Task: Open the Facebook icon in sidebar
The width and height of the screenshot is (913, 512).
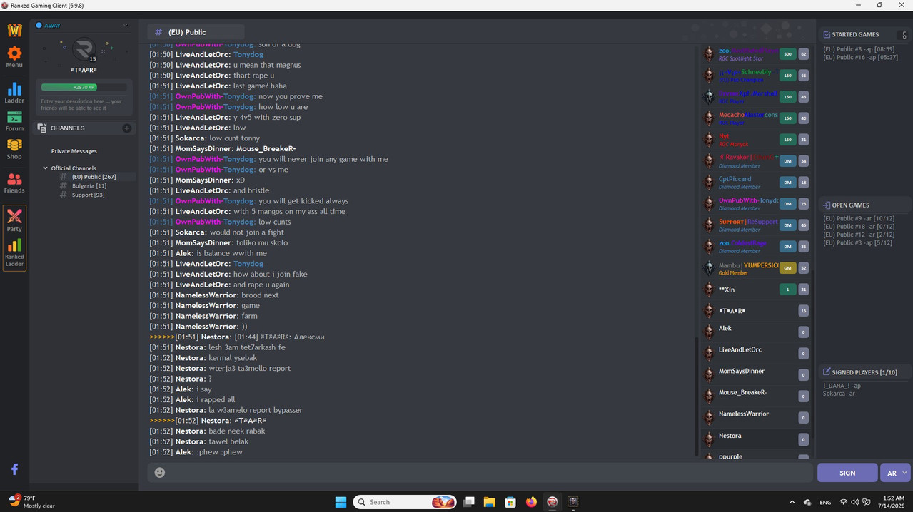Action: [14, 469]
